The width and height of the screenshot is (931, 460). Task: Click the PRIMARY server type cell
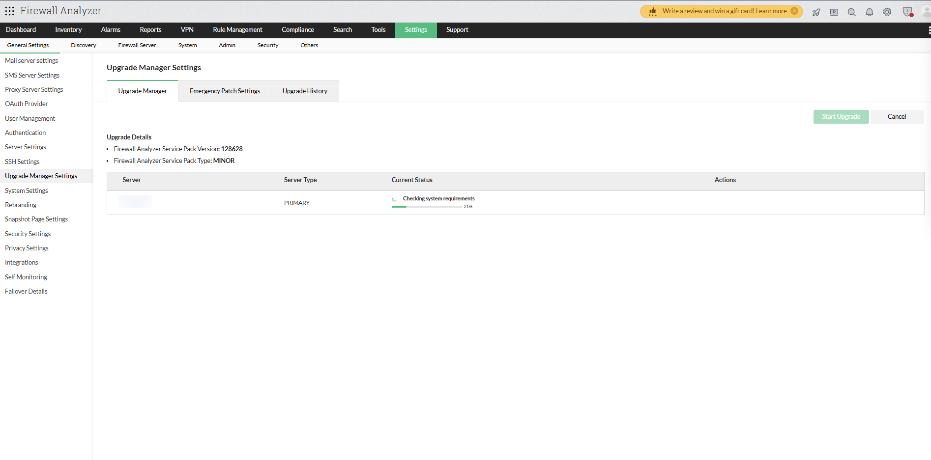point(297,203)
